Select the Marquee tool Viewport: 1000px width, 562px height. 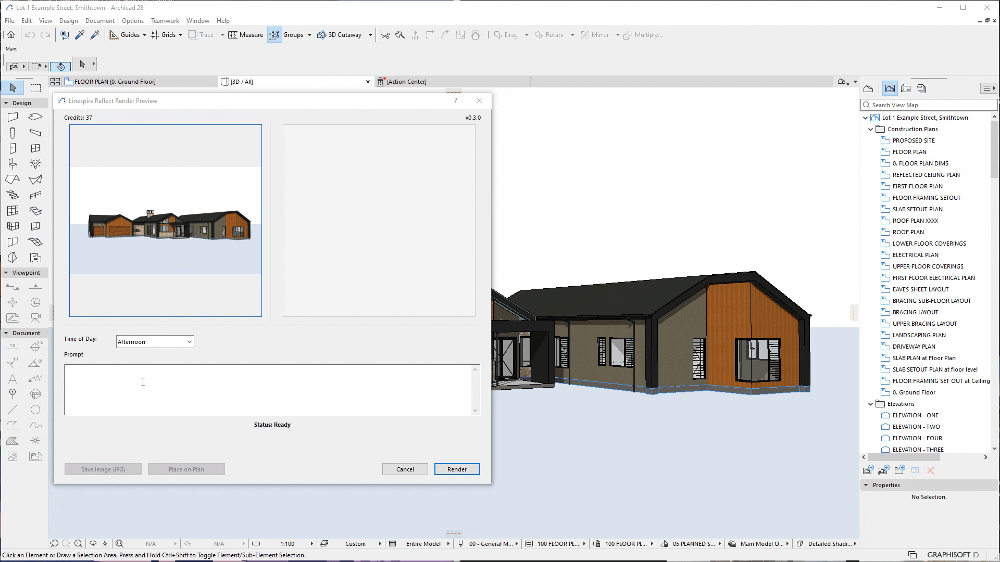pos(35,88)
